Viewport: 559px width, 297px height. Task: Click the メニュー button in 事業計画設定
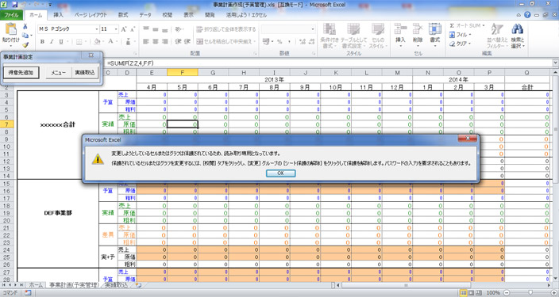point(59,73)
